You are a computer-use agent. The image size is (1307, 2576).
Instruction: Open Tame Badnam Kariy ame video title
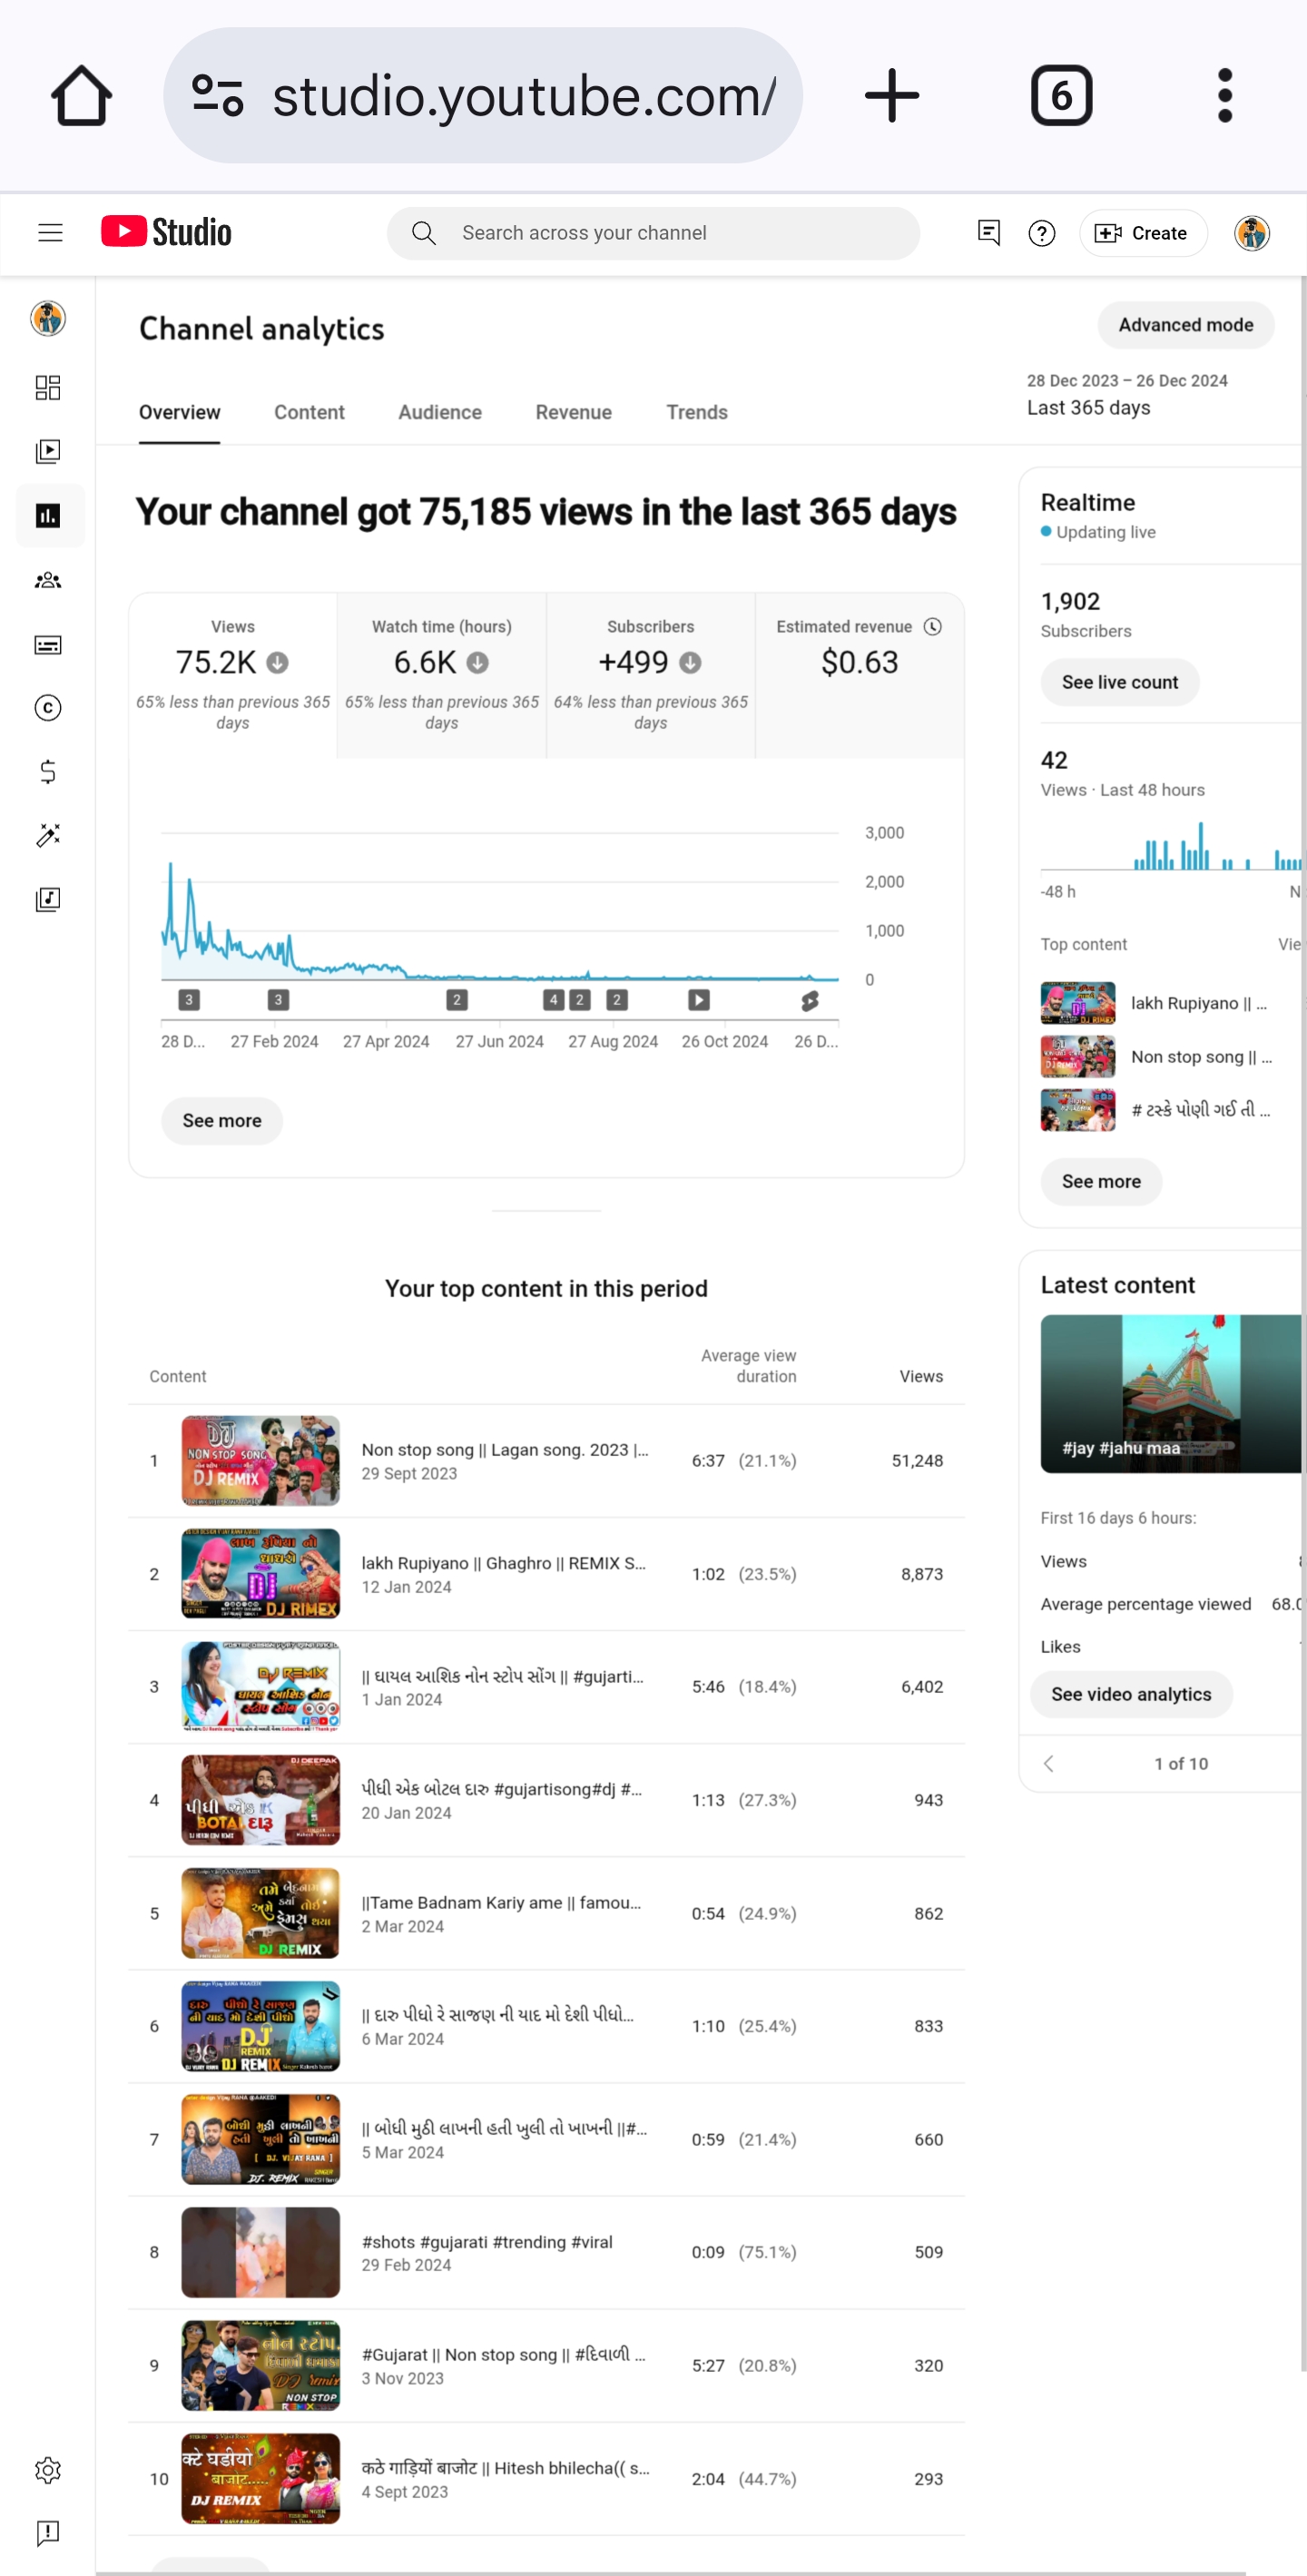[x=501, y=1902]
